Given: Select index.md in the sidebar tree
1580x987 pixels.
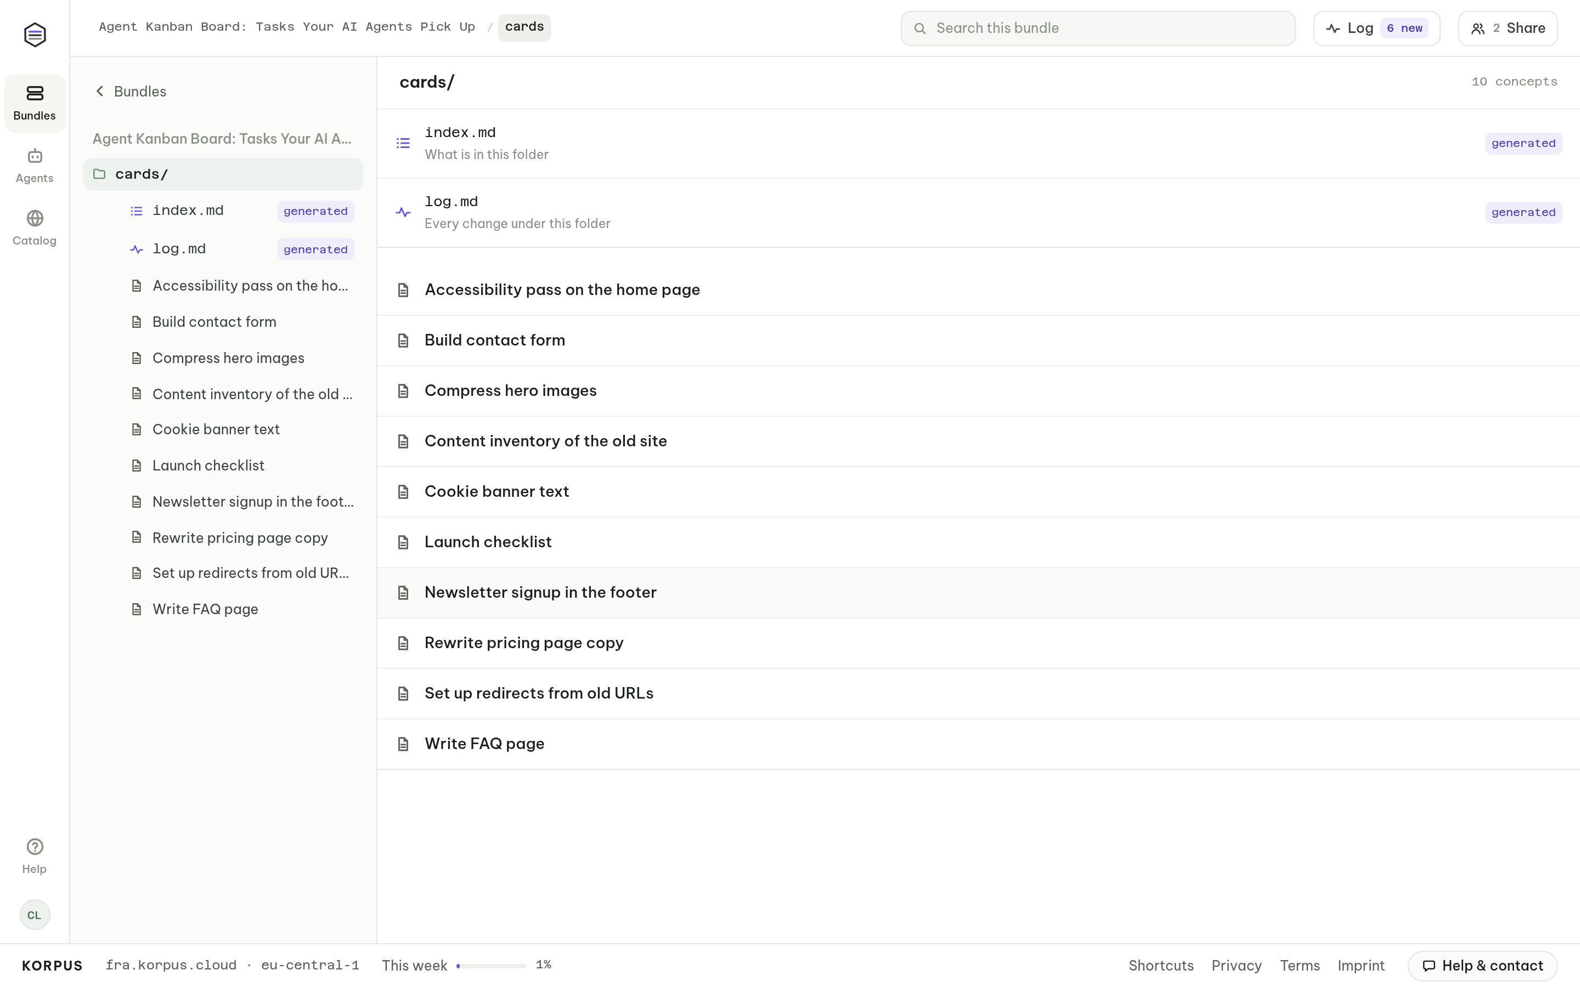Looking at the screenshot, I should pos(241,211).
